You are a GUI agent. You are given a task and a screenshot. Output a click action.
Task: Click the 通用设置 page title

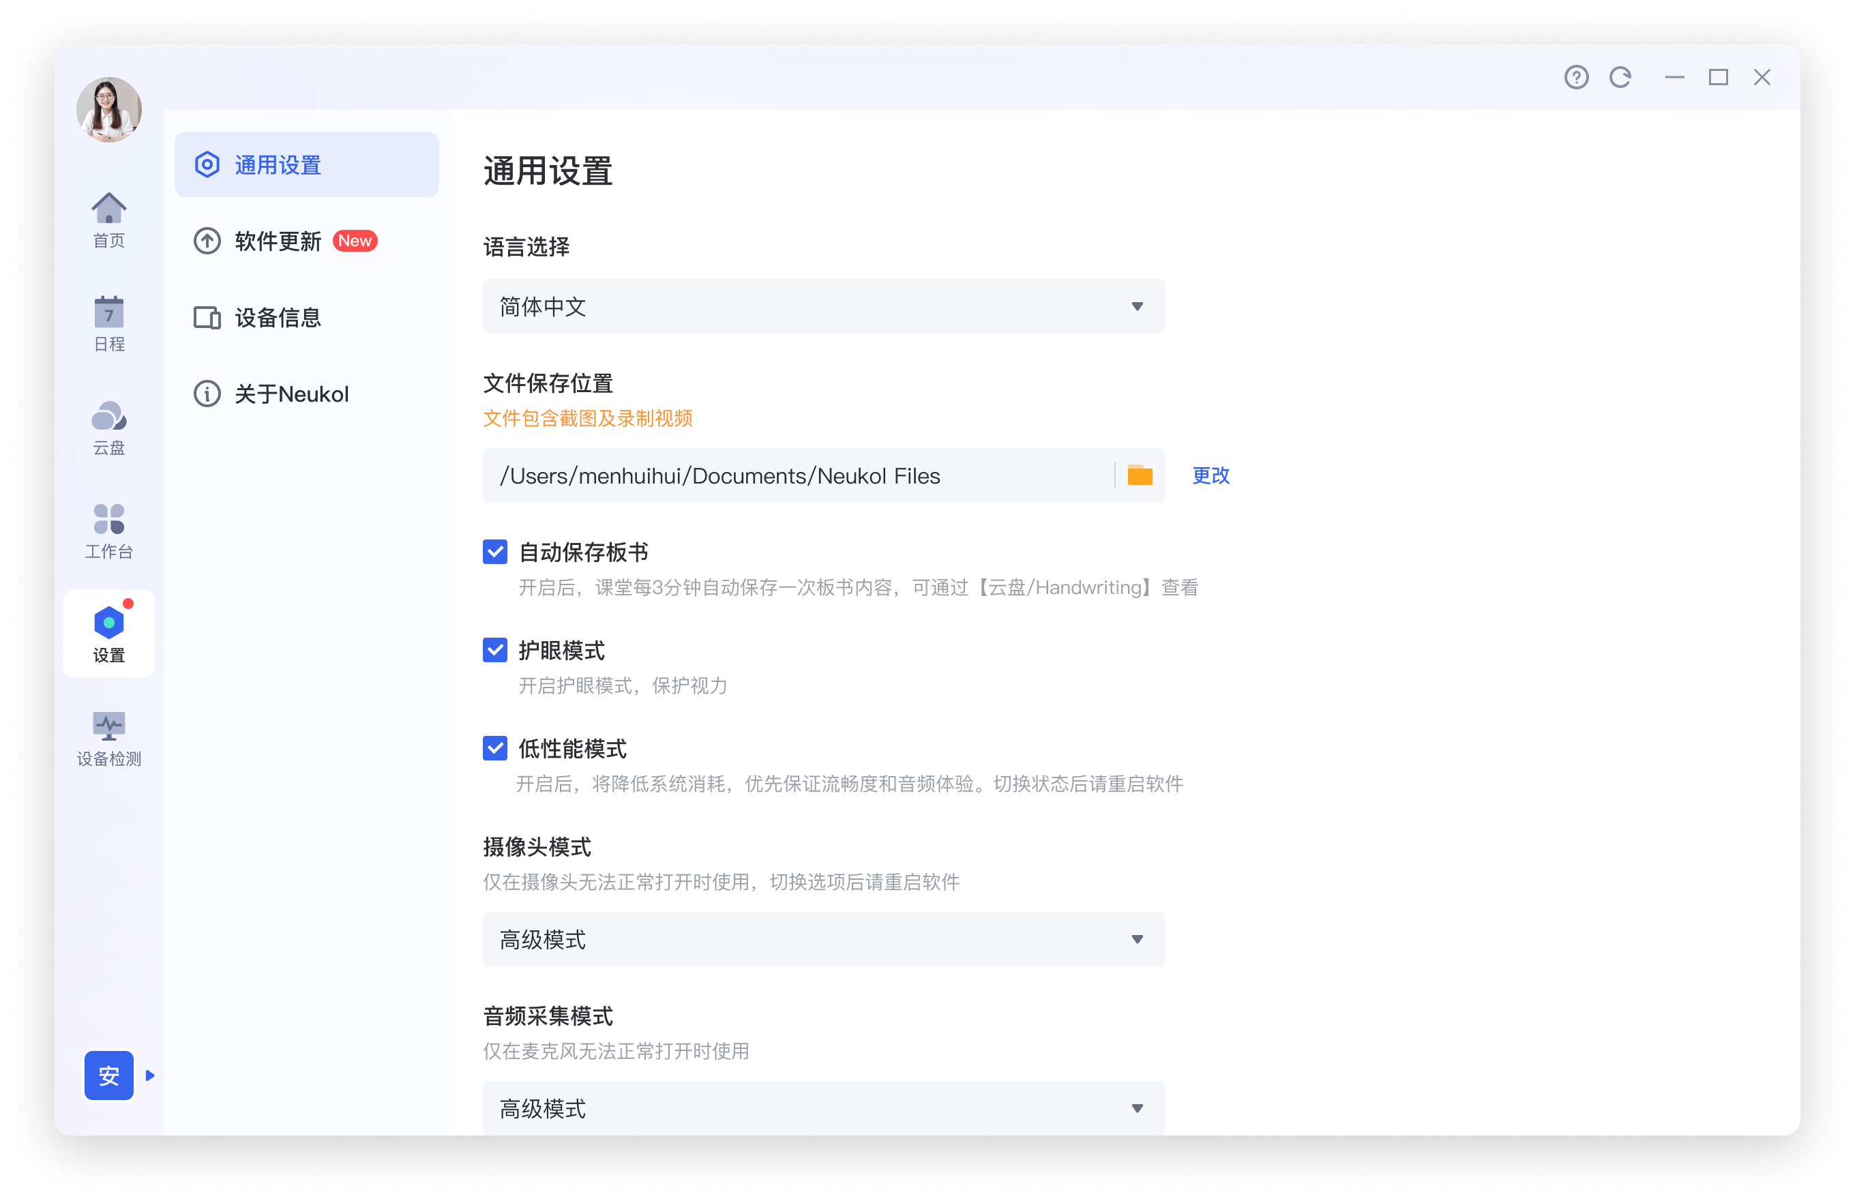[x=549, y=170]
